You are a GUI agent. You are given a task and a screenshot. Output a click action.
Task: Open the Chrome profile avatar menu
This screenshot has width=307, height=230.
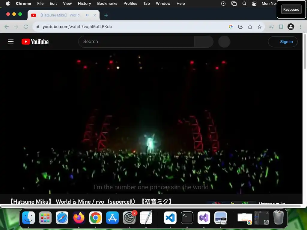291,27
